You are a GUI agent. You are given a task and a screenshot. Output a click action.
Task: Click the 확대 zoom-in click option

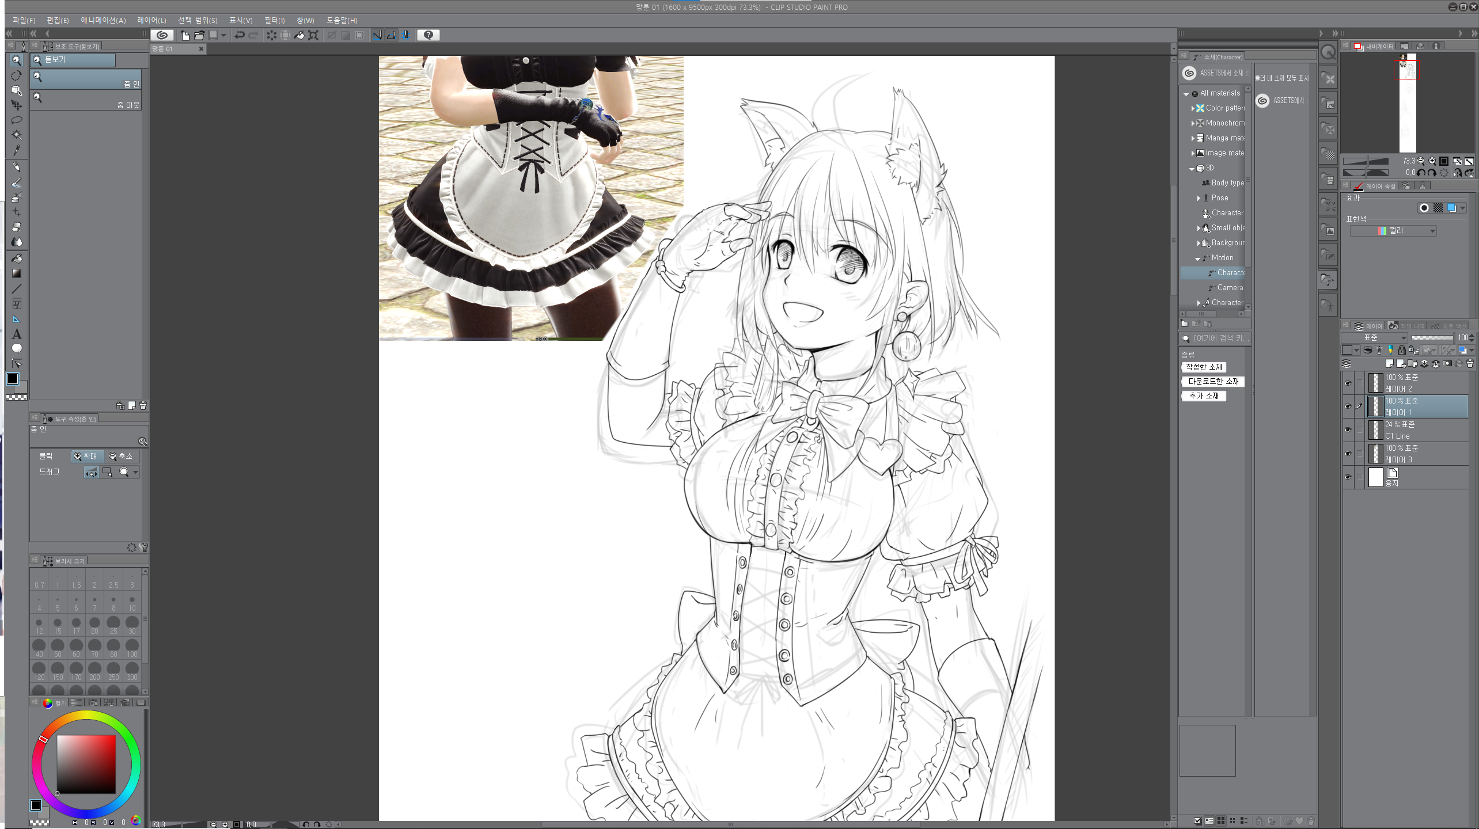[x=86, y=456]
